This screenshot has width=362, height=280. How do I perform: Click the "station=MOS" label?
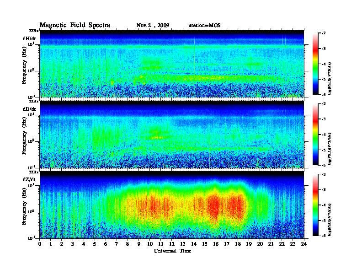pos(205,26)
